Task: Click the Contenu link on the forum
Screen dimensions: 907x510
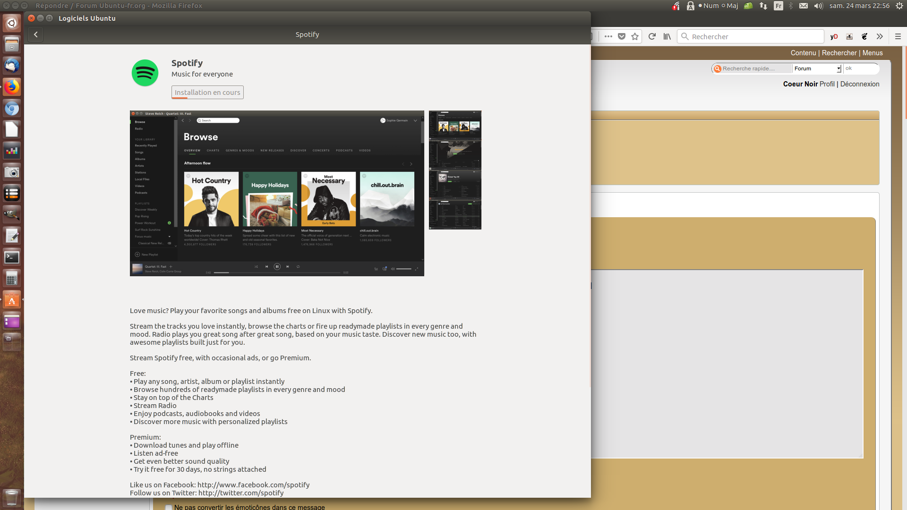Action: pos(803,53)
